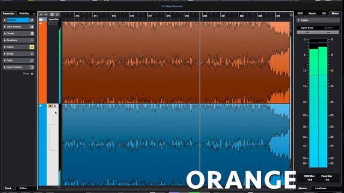Open the Media tab in right zone
This screenshot has width=344, height=193.
[x=312, y=13]
